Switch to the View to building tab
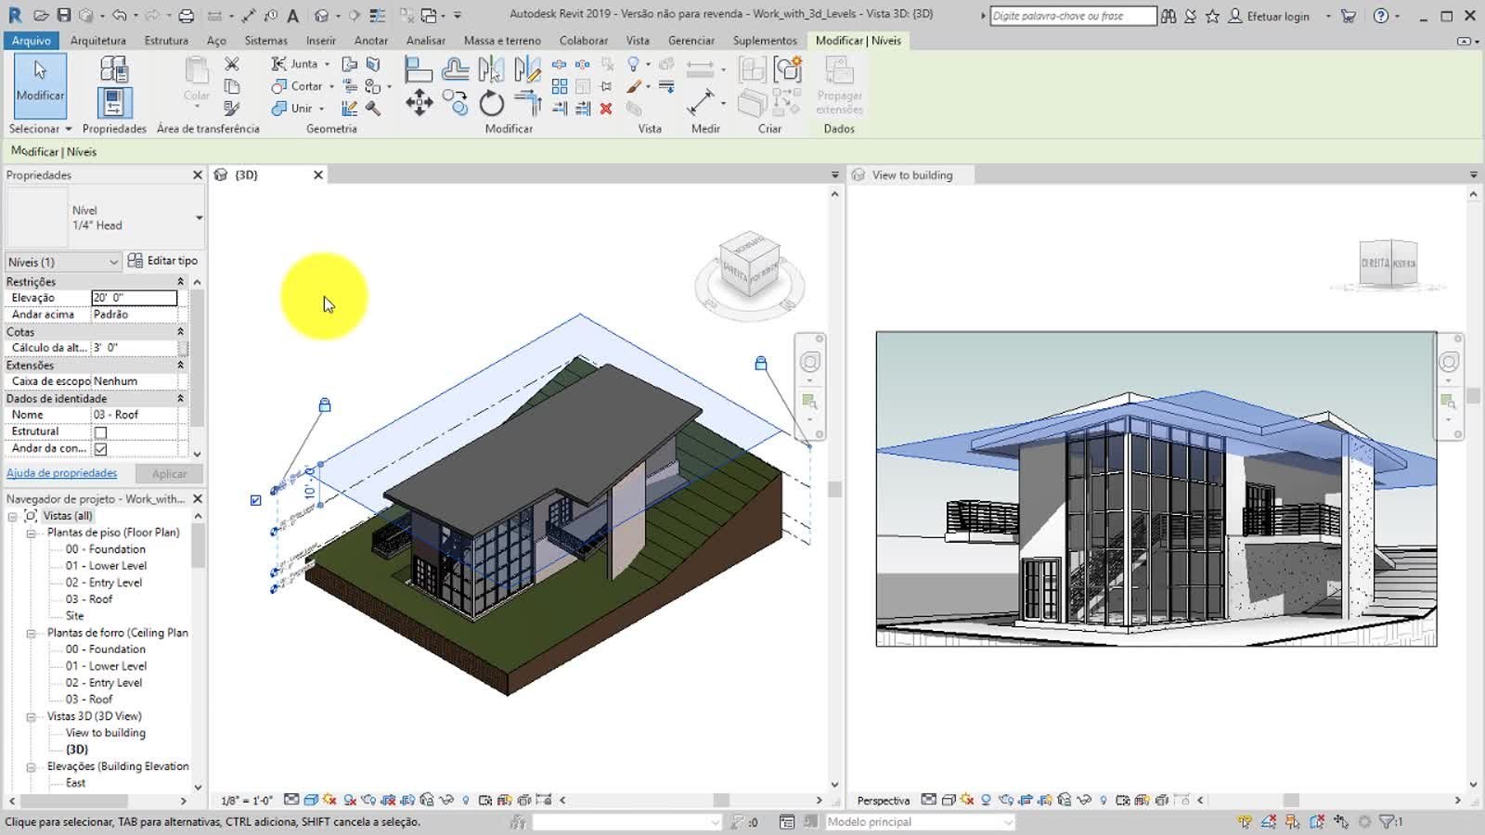This screenshot has height=835, width=1485. click(911, 175)
